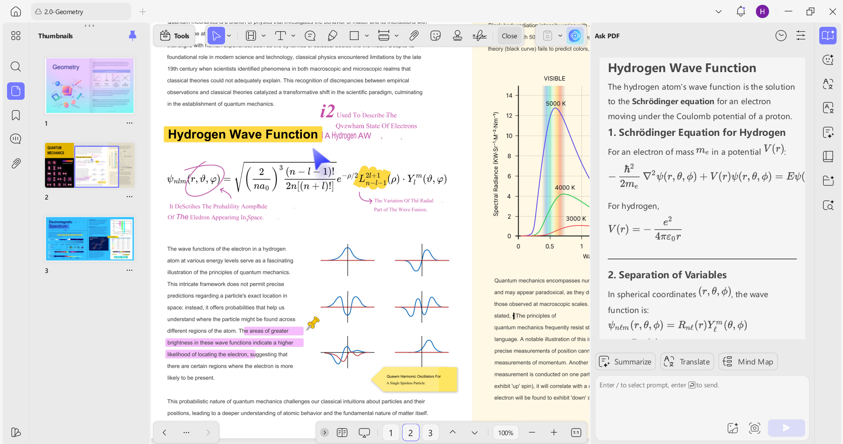Image resolution: width=843 pixels, height=444 pixels.
Task: Open the attachments panel in left sidebar
Action: (16, 164)
